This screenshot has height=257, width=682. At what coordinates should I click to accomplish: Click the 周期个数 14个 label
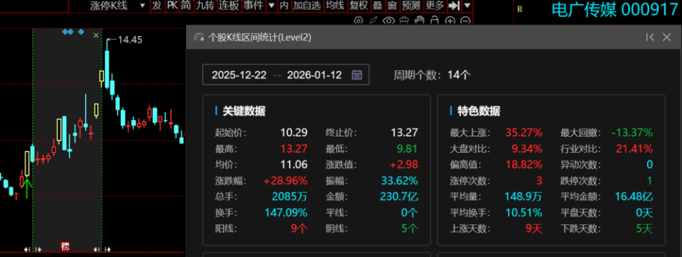pyautogui.click(x=432, y=75)
